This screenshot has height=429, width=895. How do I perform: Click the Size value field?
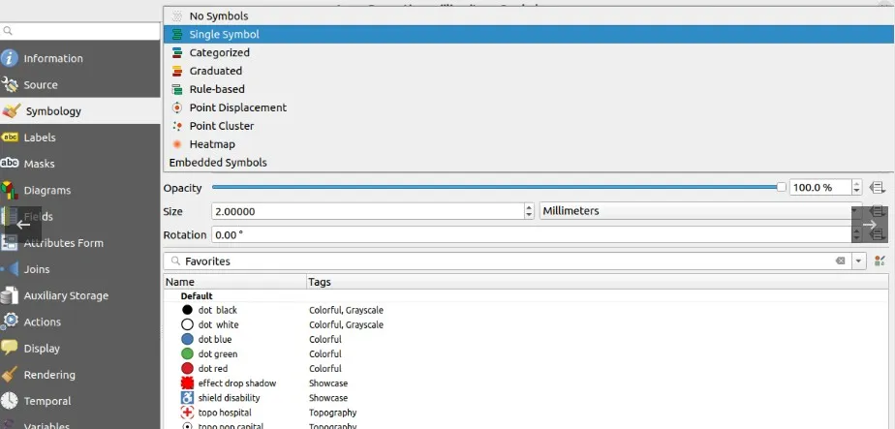pyautogui.click(x=366, y=211)
